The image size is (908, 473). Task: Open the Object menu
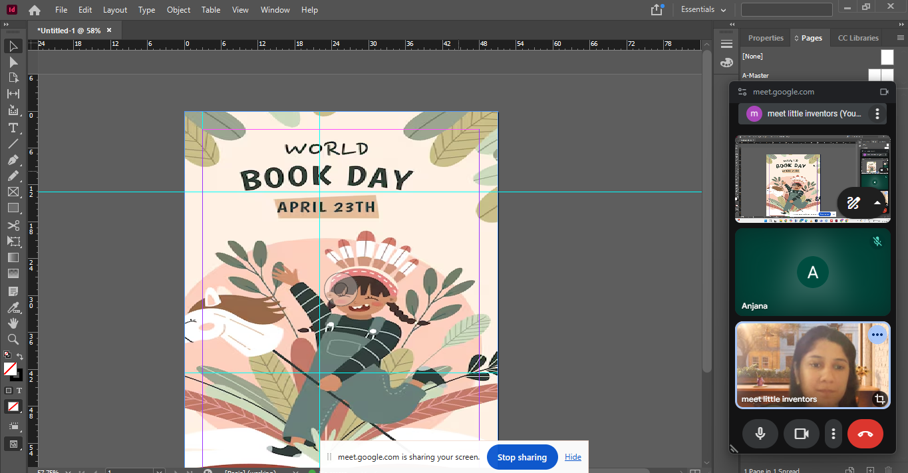[178, 10]
